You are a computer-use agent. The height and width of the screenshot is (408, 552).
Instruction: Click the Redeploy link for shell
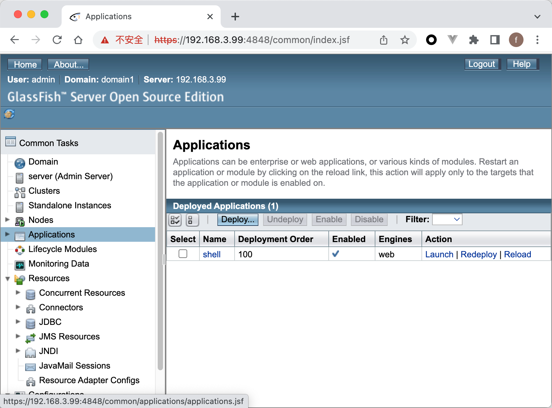click(x=478, y=254)
